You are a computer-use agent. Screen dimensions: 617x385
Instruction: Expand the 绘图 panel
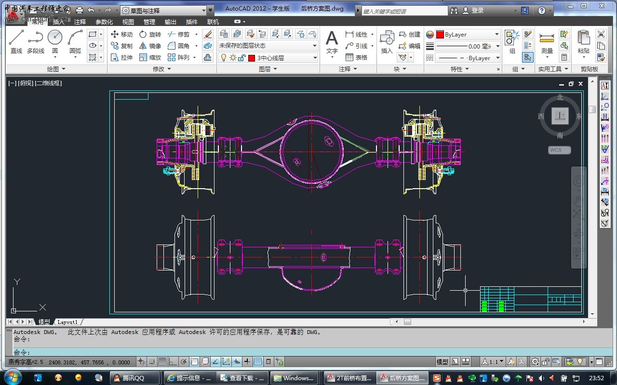tap(56, 69)
